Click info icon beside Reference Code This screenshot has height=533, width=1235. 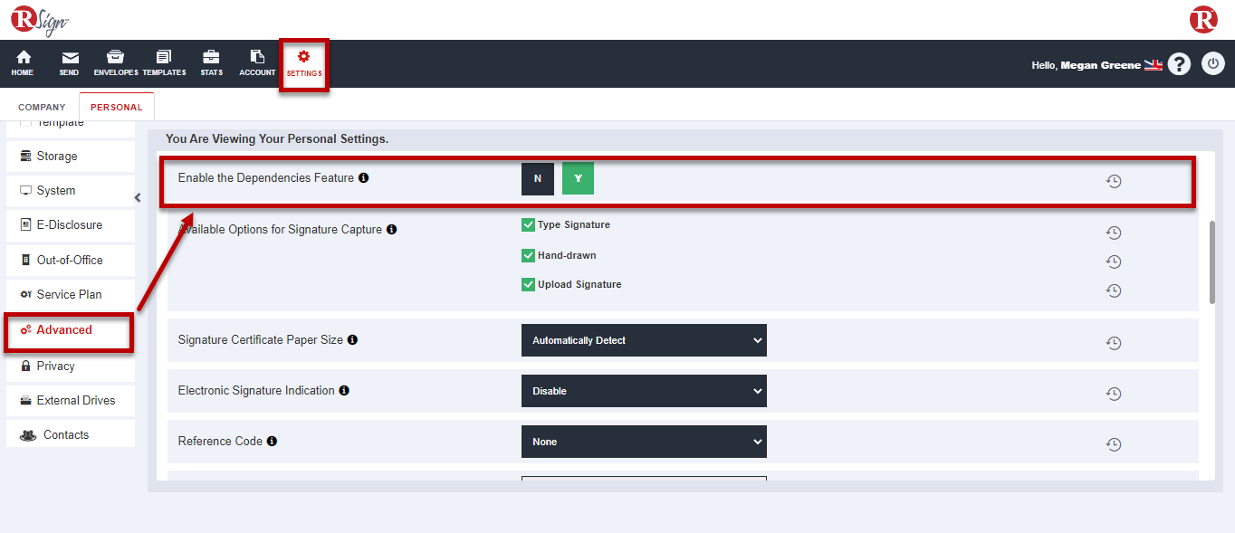click(272, 442)
